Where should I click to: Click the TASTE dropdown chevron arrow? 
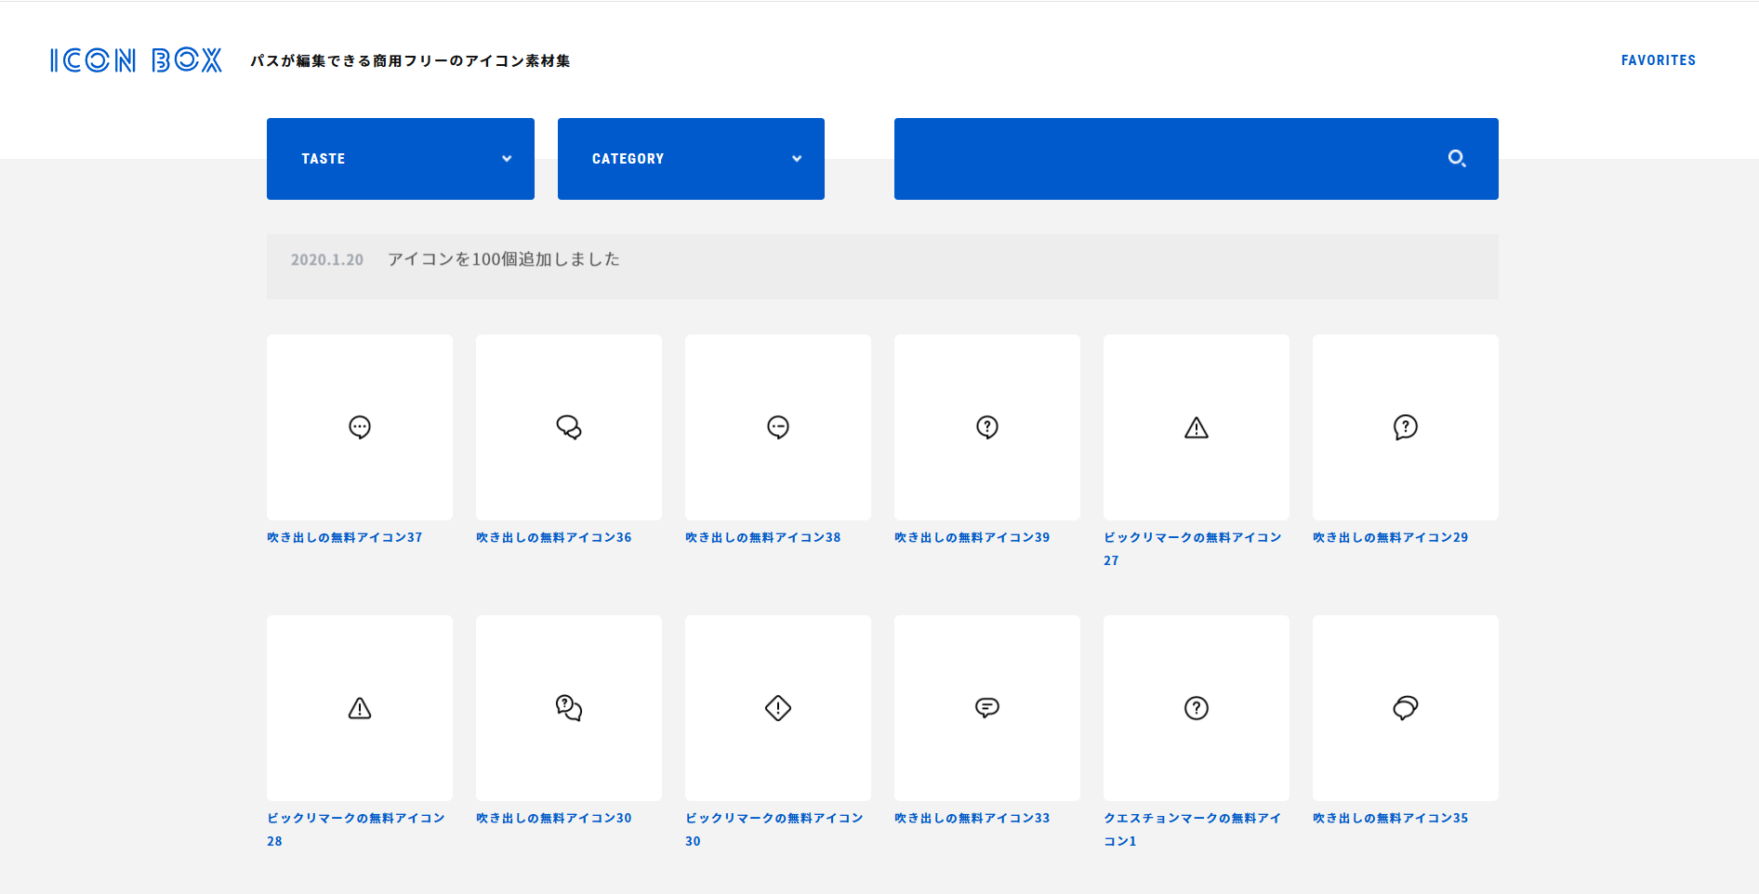tap(507, 159)
